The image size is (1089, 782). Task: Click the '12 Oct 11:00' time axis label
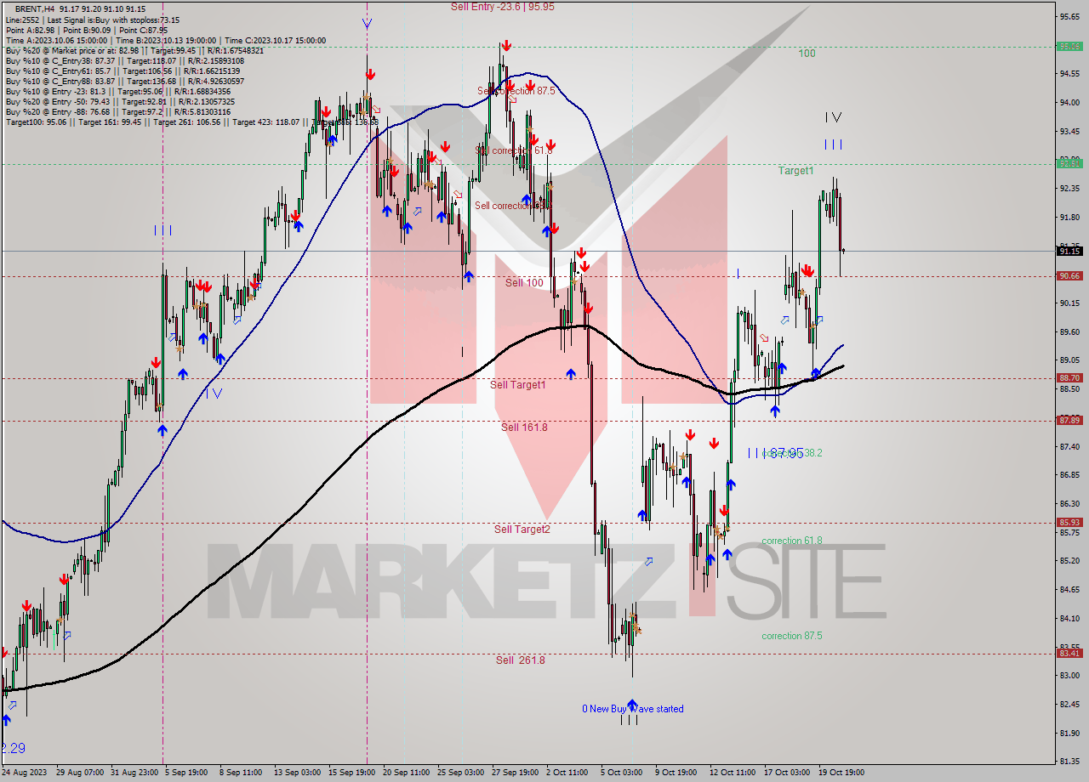(x=733, y=773)
